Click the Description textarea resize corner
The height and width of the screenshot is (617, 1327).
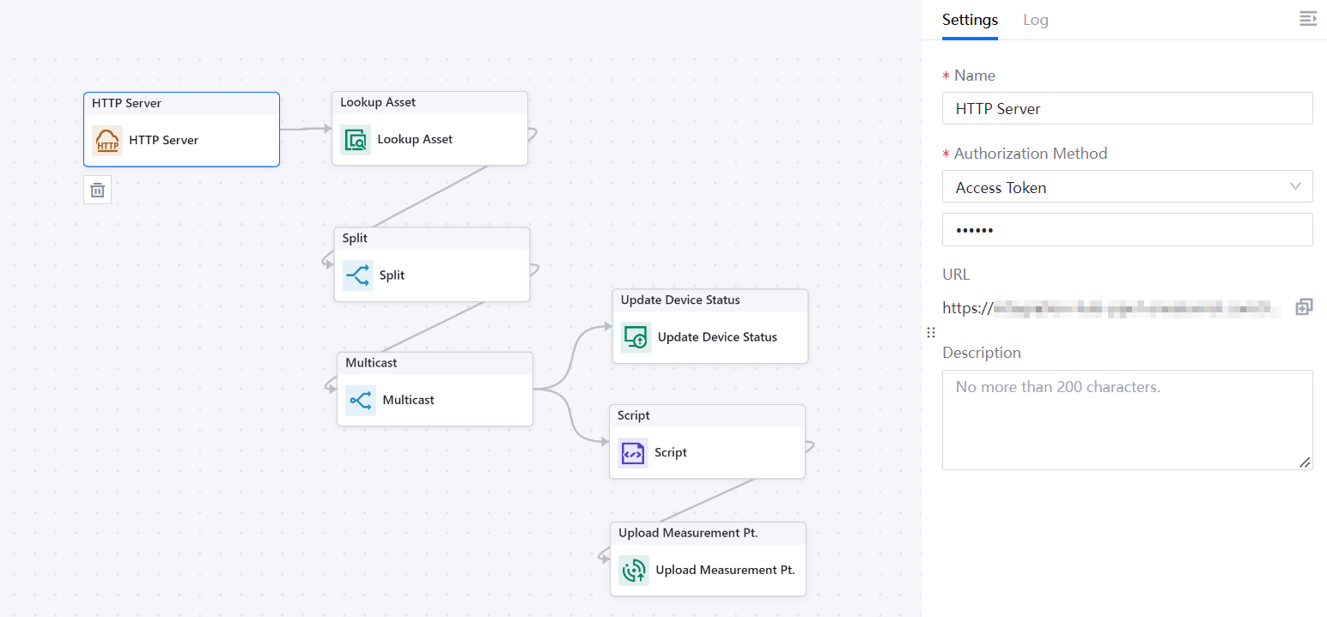1305,463
